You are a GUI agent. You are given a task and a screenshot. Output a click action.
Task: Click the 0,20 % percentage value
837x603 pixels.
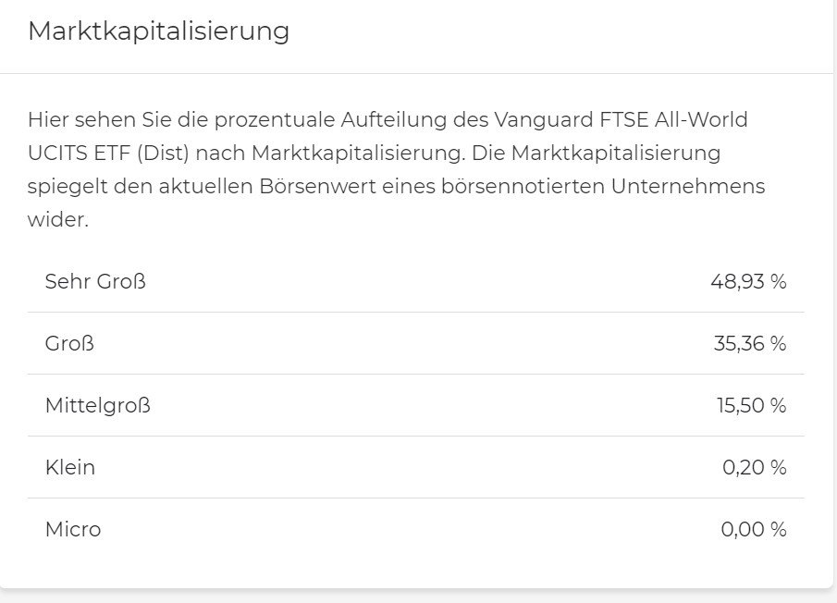coord(754,467)
